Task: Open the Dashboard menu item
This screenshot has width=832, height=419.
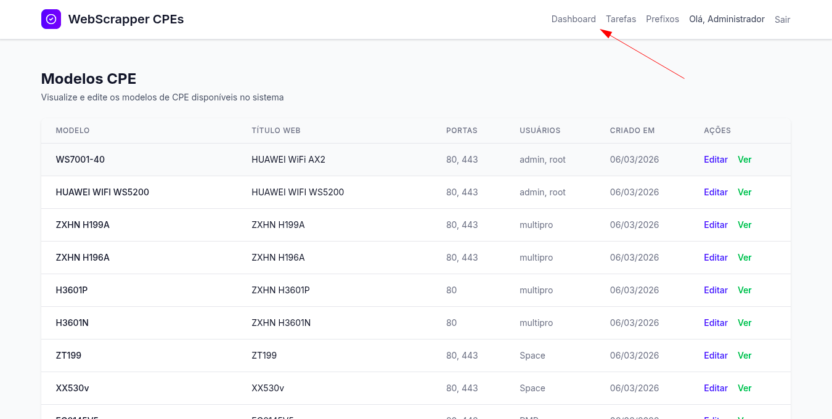Action: pyautogui.click(x=573, y=19)
